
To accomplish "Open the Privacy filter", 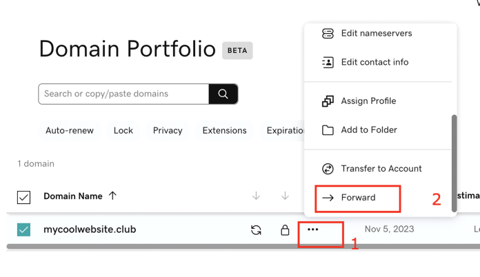I will tap(168, 130).
